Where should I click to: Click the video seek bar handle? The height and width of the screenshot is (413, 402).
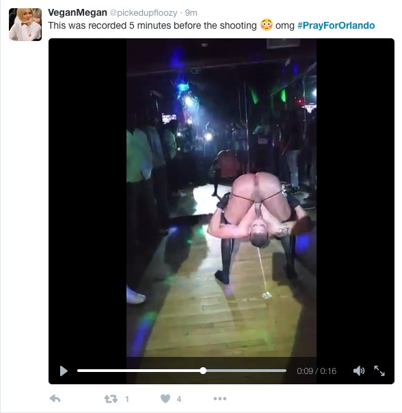click(x=203, y=371)
